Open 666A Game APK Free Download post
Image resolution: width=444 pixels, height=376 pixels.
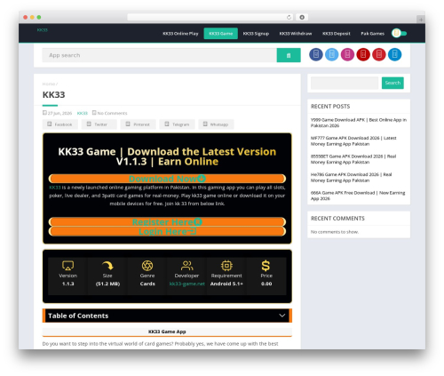[x=358, y=196]
